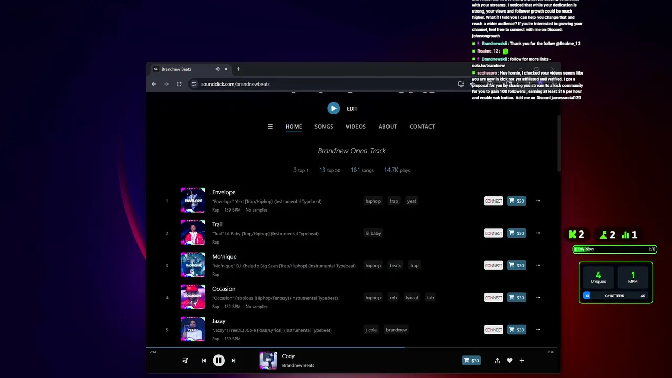Open the Mo'nique cover art thumbnail

pyautogui.click(x=193, y=265)
